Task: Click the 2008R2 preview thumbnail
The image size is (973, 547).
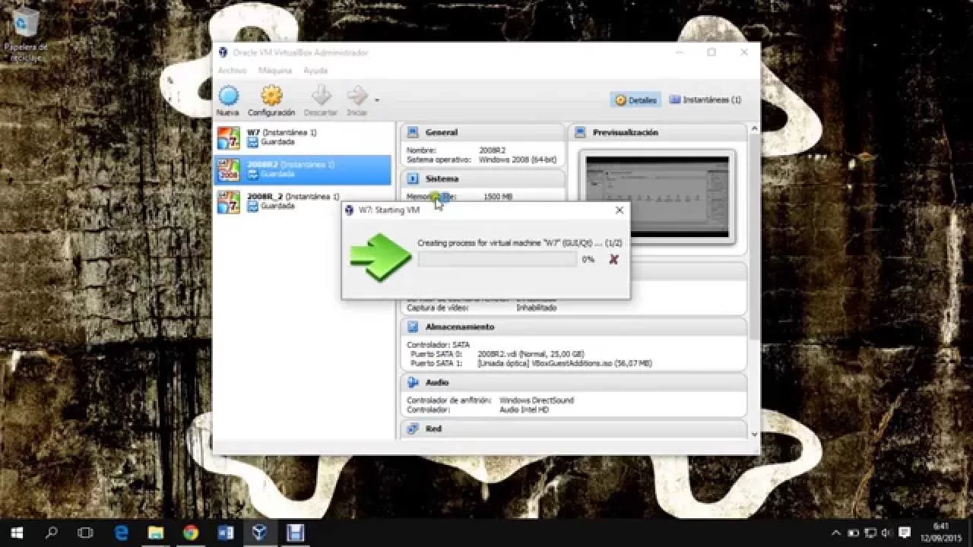Action: tap(658, 197)
